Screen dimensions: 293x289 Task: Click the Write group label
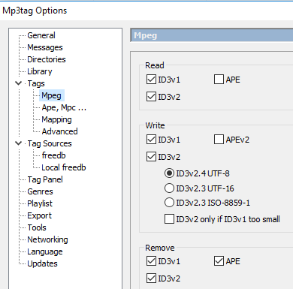coord(155,125)
